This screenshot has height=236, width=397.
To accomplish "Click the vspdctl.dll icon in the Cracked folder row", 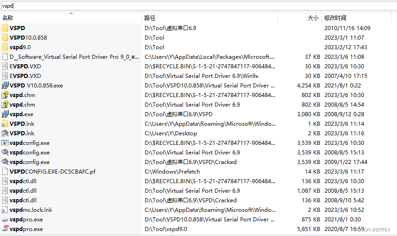I will [x=5, y=200].
